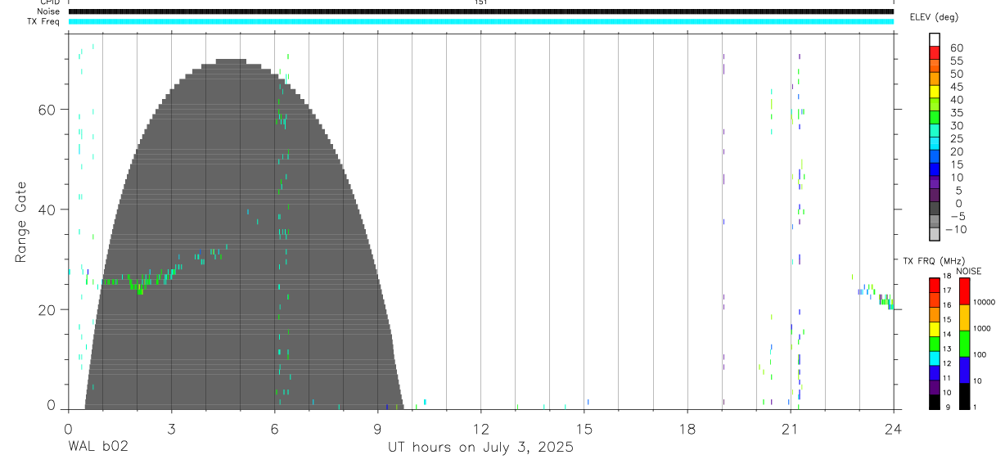Pick the green segment of the NOISE bar
This screenshot has width=1005, height=464.
point(964,344)
